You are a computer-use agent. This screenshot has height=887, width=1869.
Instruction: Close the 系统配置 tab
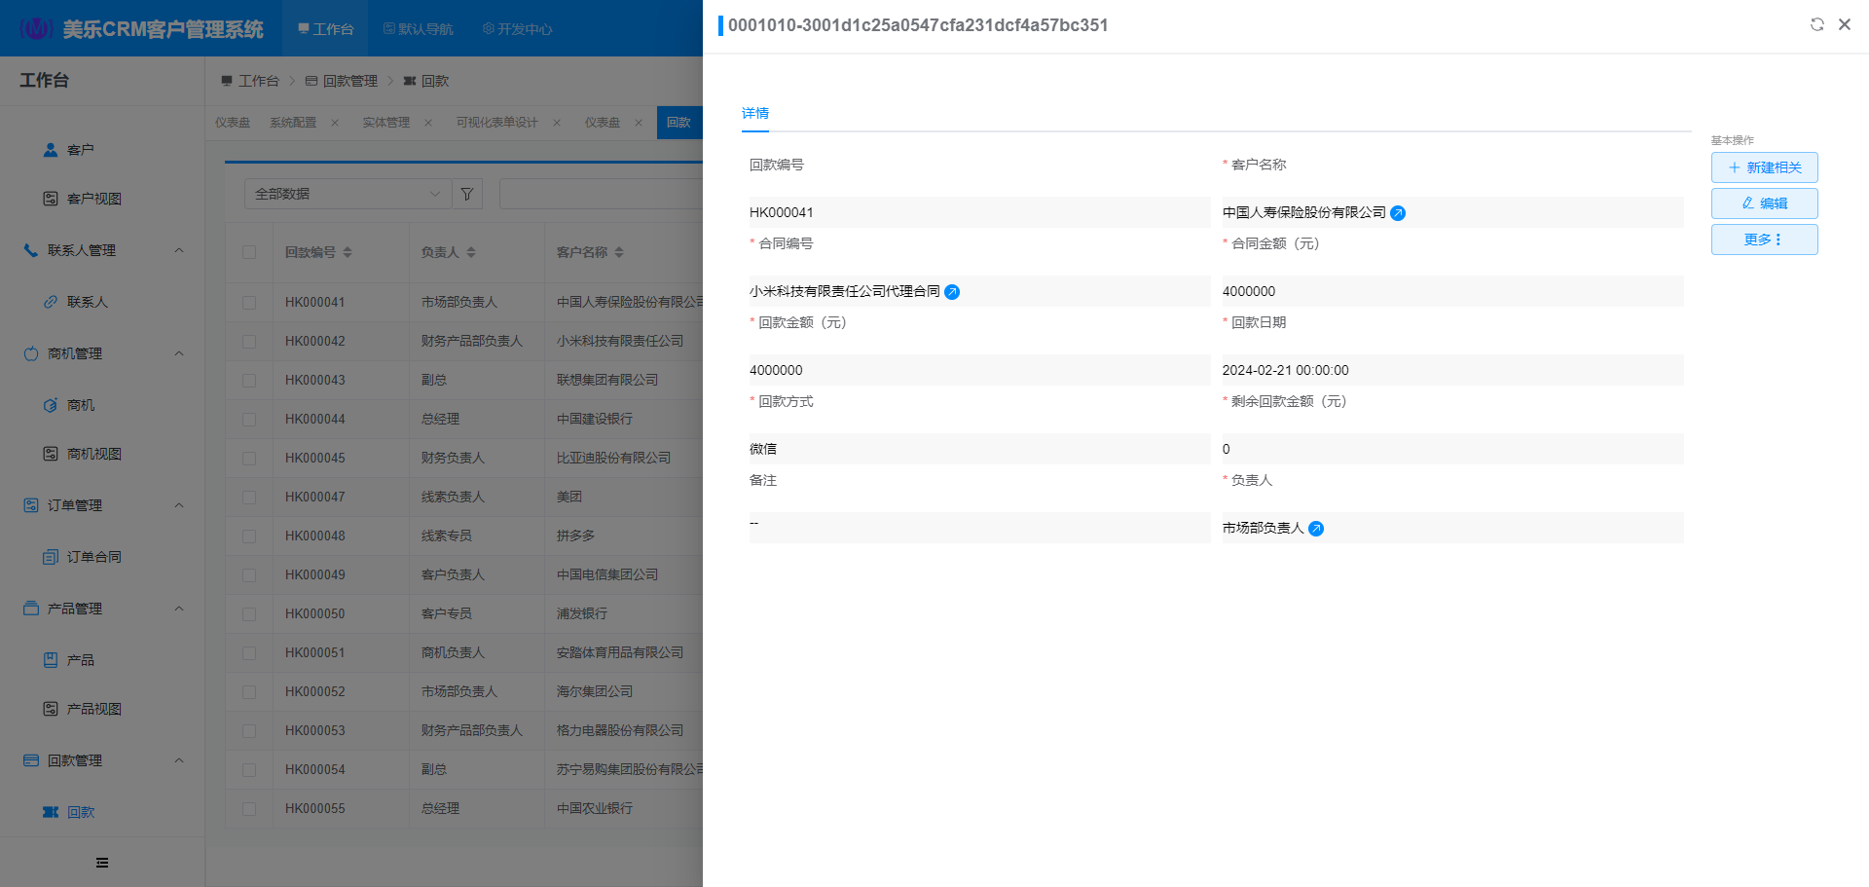335,123
